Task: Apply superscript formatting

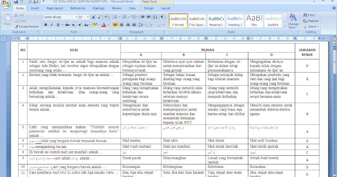Action: coord(80,25)
